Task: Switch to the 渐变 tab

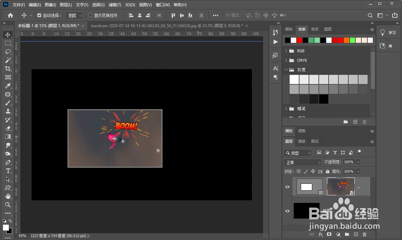Action: pos(315,29)
